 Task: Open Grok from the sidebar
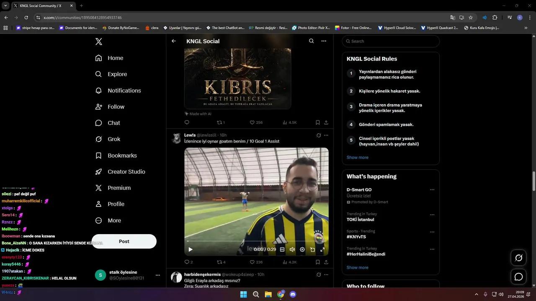click(x=108, y=139)
